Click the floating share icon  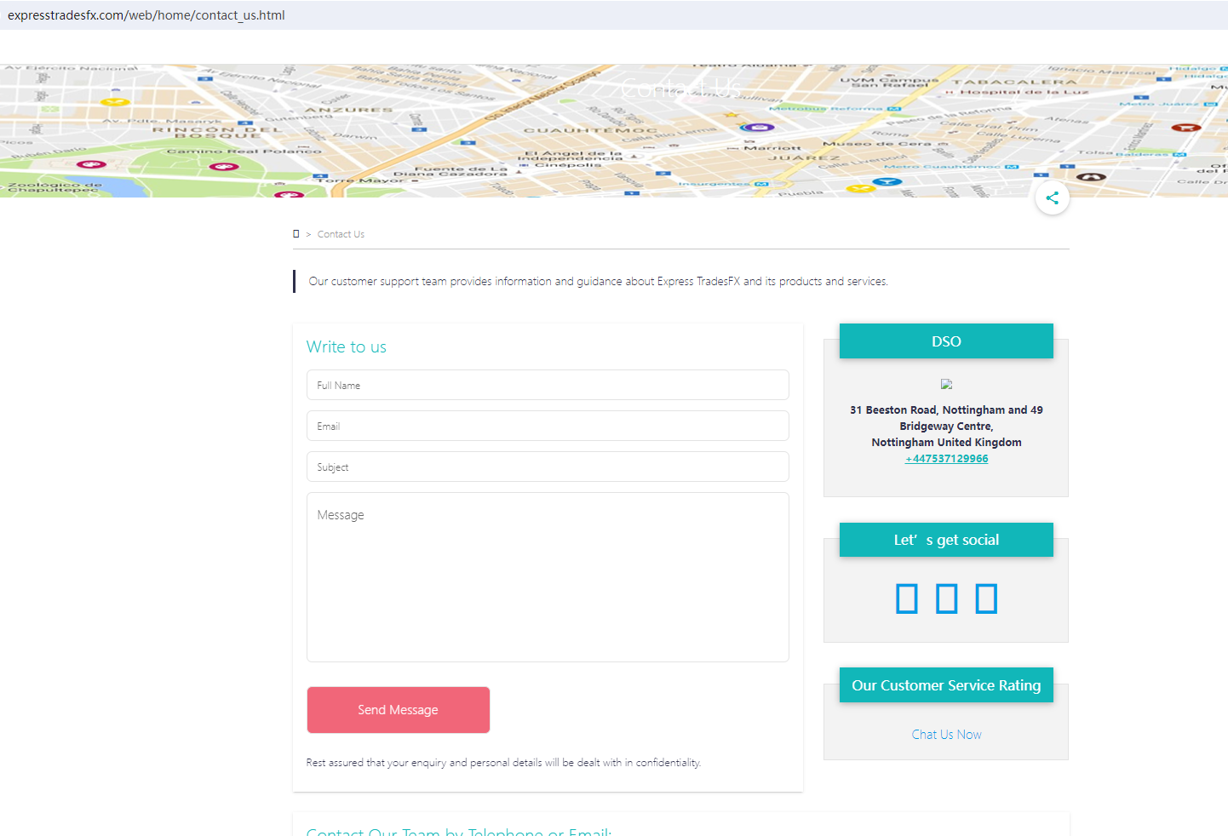click(1053, 198)
